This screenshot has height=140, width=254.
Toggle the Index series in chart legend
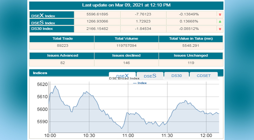(140, 83)
